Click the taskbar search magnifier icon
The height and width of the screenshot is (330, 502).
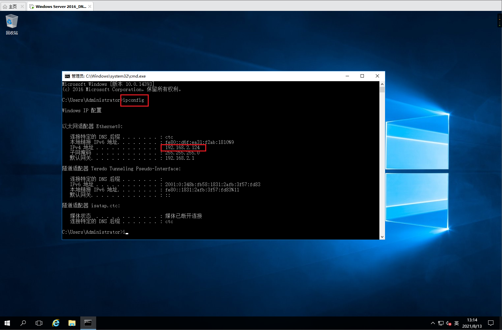(23, 323)
